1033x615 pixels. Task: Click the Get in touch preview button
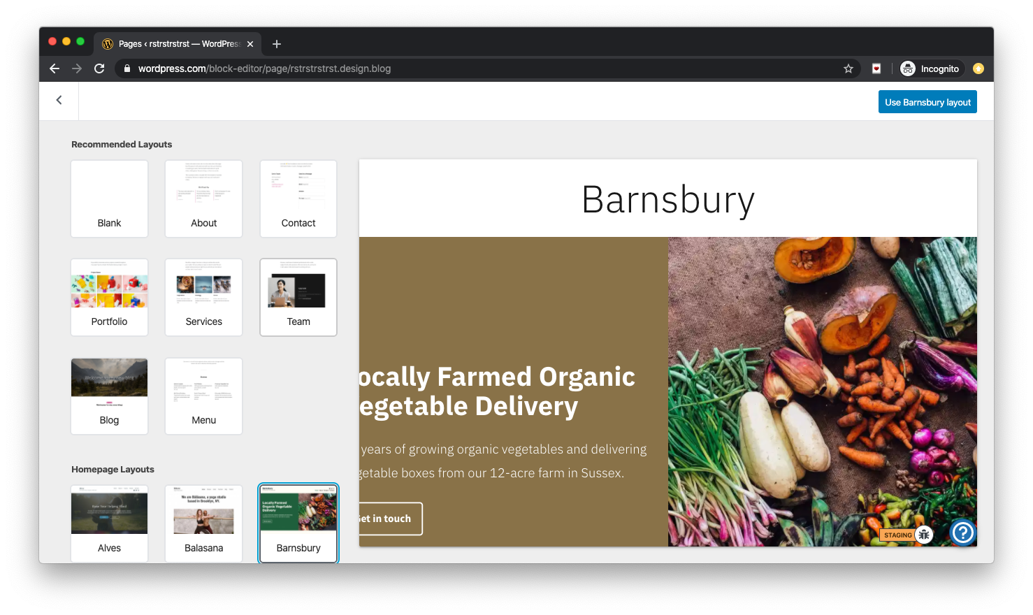point(391,519)
